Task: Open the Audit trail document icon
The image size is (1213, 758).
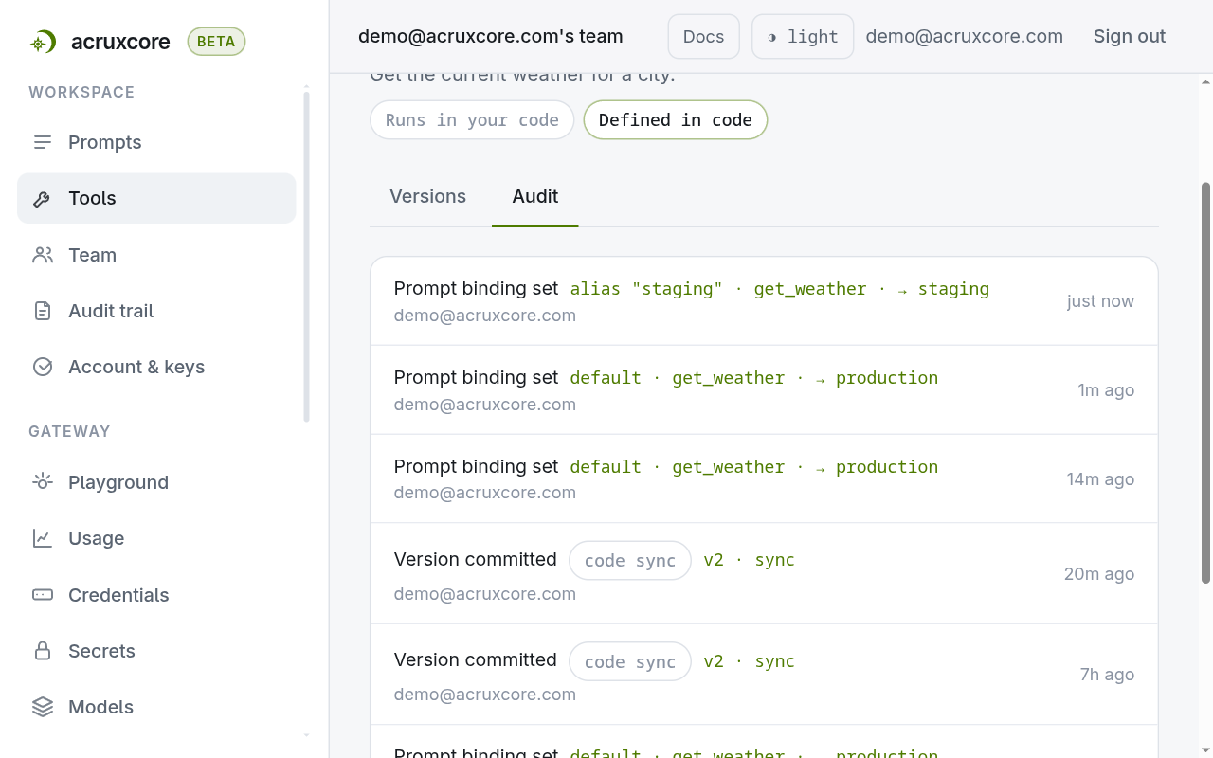Action: pos(43,311)
